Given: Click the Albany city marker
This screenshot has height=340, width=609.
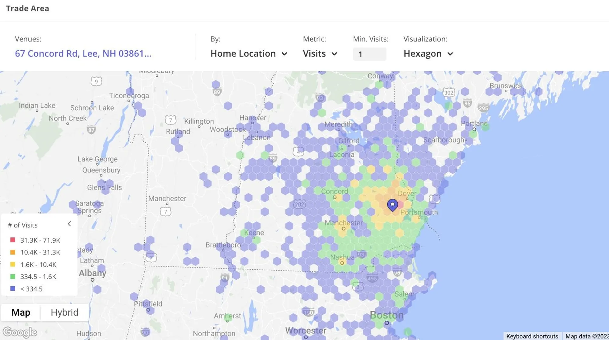Looking at the screenshot, I should coord(92,280).
